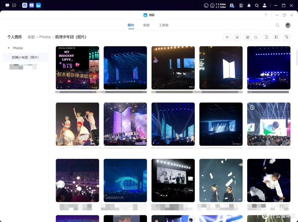Open image recognition scan button
Viewport: 298px width, 222px height.
coord(237,37)
